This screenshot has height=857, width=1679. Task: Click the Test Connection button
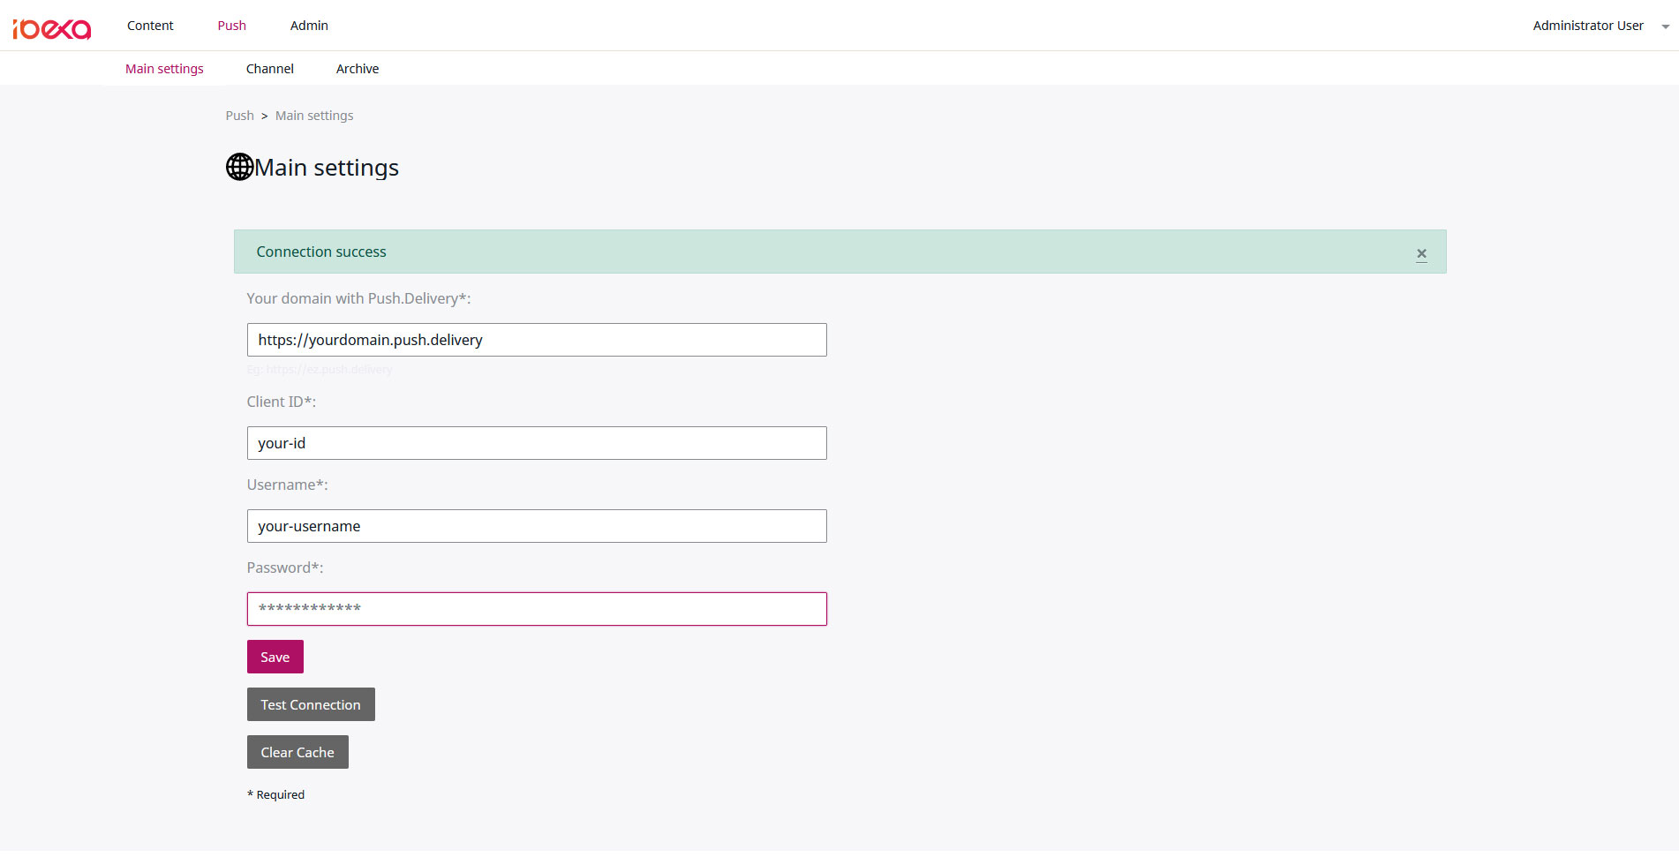311,704
